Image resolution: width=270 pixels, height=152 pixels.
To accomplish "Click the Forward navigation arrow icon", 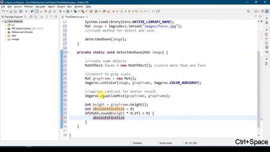I will click(149, 11).
